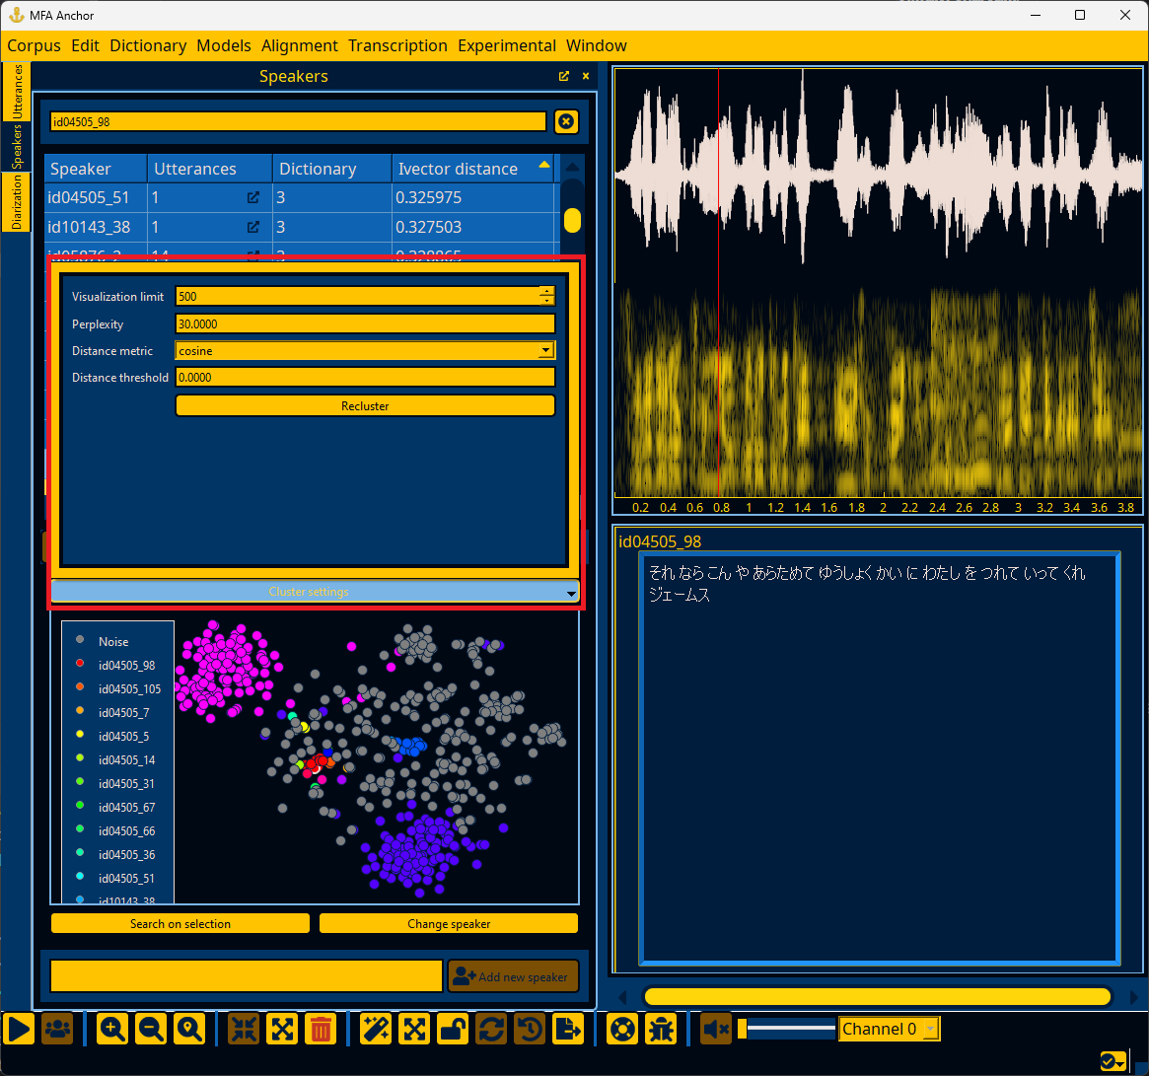Increase Visualization limit with up arrow
1149x1076 pixels.
coord(546,291)
